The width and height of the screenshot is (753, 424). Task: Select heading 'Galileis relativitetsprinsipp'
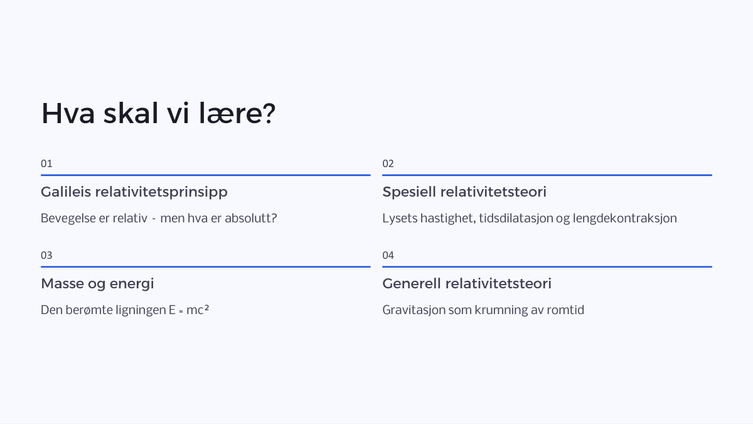[x=134, y=192]
